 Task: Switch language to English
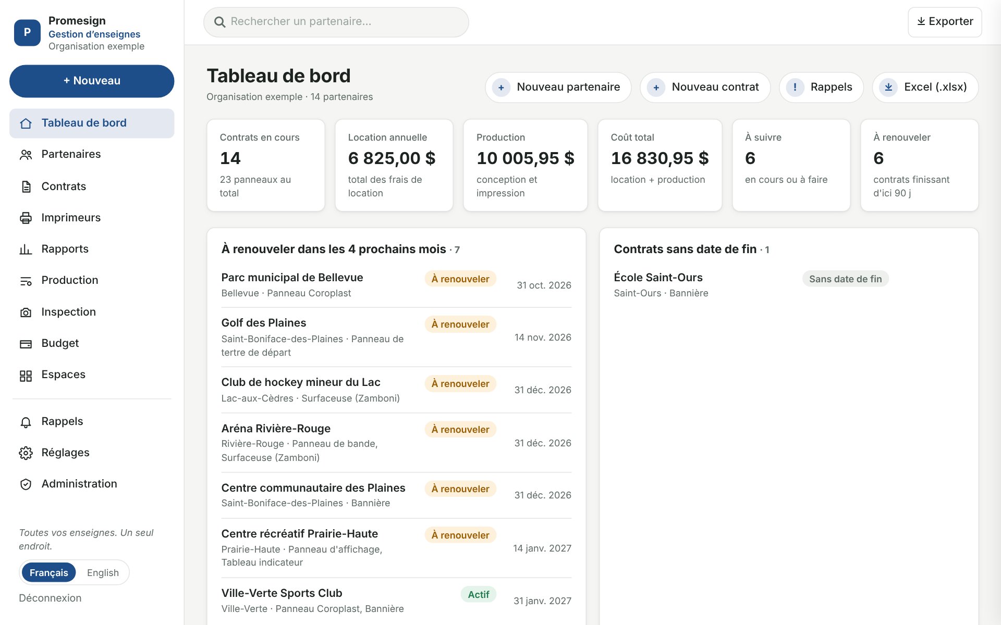[103, 572]
